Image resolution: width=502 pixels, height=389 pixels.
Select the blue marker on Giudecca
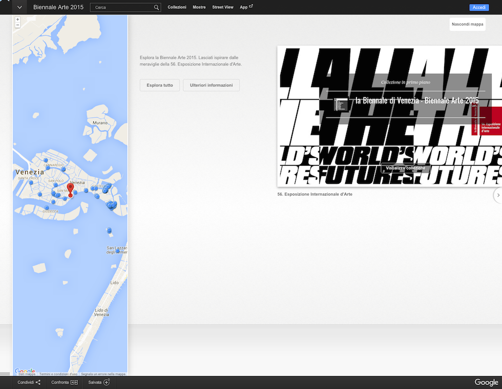[x=47, y=208]
